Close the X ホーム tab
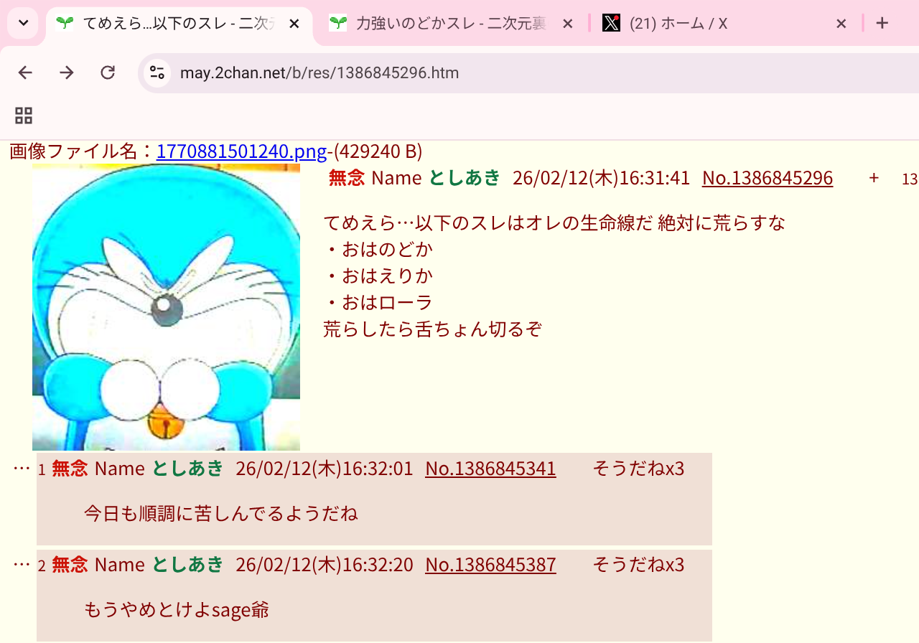The width and height of the screenshot is (919, 643). [x=841, y=24]
